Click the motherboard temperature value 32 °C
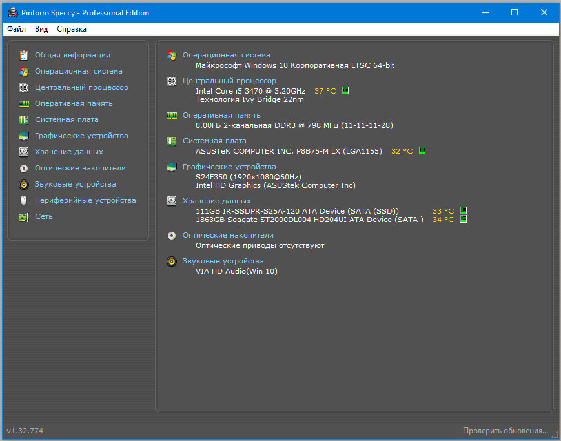561x441 pixels. pos(402,151)
